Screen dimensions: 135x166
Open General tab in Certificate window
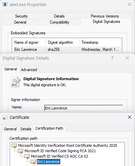10,129
